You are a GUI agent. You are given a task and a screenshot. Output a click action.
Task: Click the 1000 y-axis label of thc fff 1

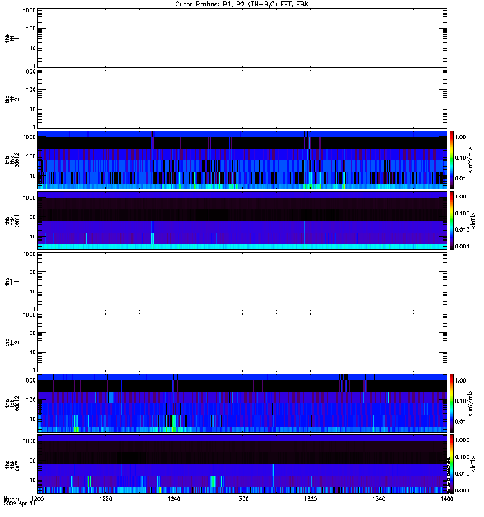pos(29,254)
